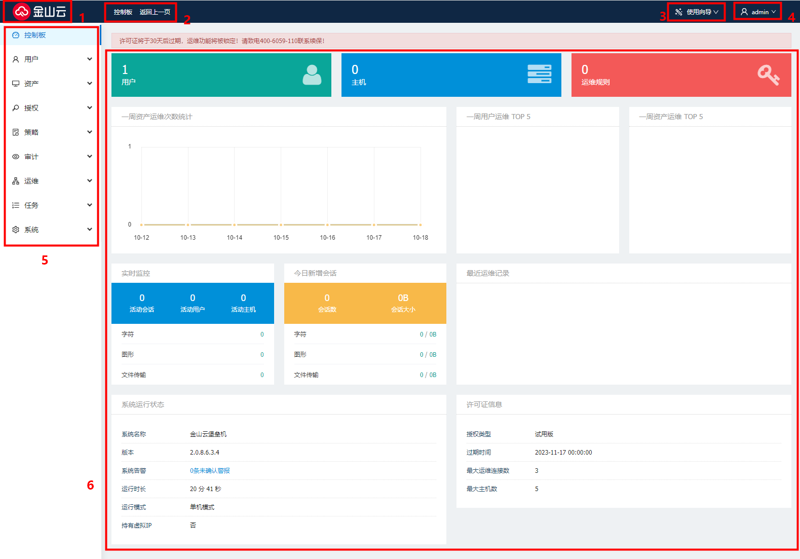The height and width of the screenshot is (559, 800).
Task: Click the audit eye icon in sidebar
Action: [16, 157]
